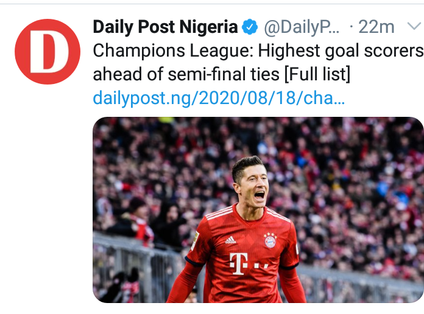Click the Telekom T logo on the jersey
The width and height of the screenshot is (424, 314).
coord(239,263)
